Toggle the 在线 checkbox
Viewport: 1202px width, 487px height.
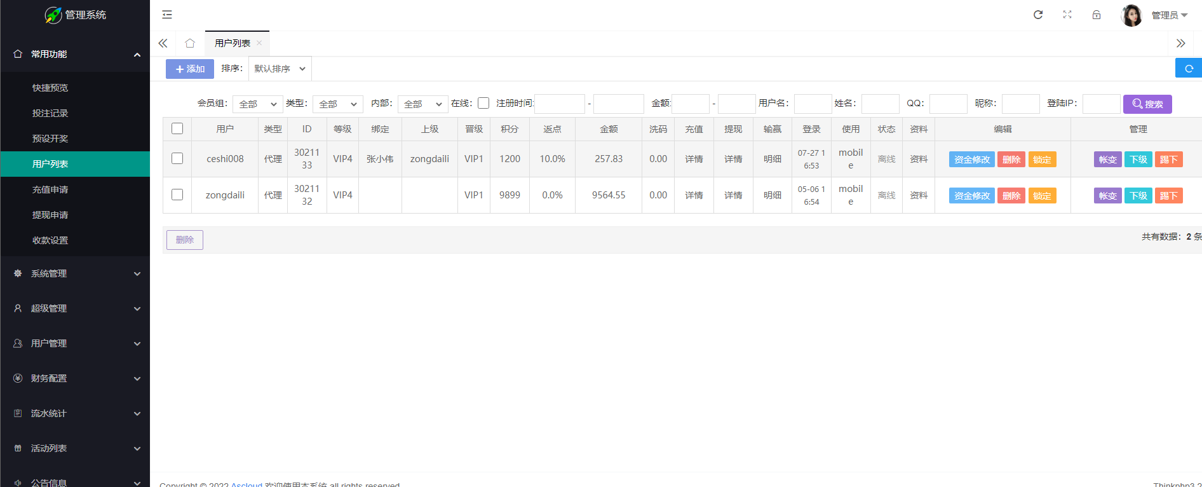483,103
